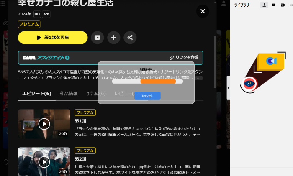The image size is (293, 176).
Task: Play episode 1 from its thumbnail
Action: (44, 124)
